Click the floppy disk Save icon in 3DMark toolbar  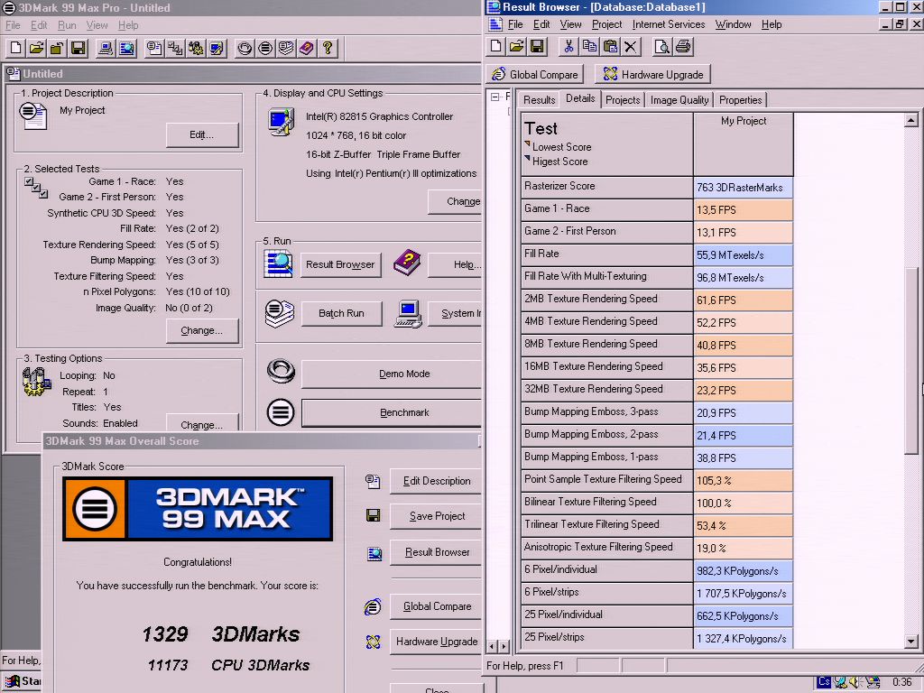point(78,49)
